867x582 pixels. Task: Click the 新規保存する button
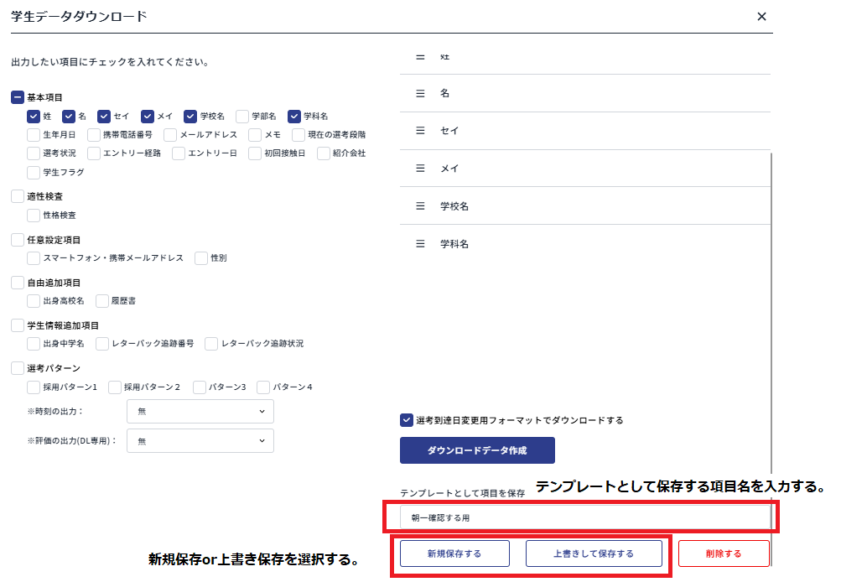pos(454,553)
